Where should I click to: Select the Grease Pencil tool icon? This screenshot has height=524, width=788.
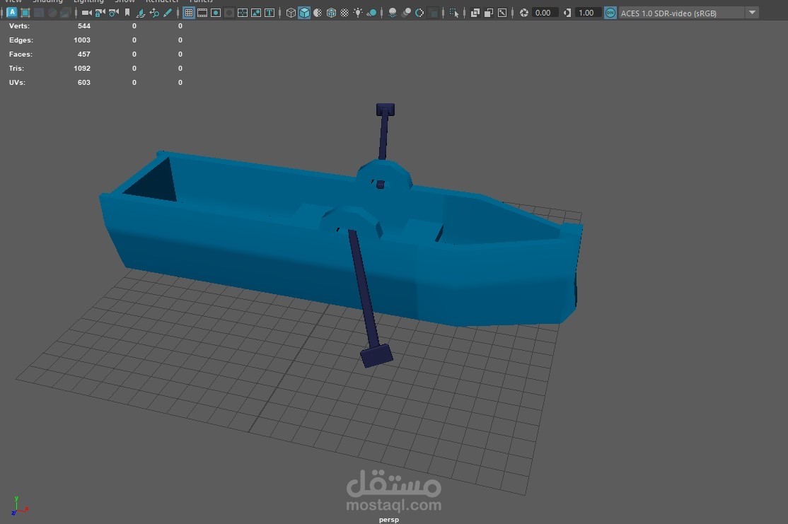click(x=168, y=13)
